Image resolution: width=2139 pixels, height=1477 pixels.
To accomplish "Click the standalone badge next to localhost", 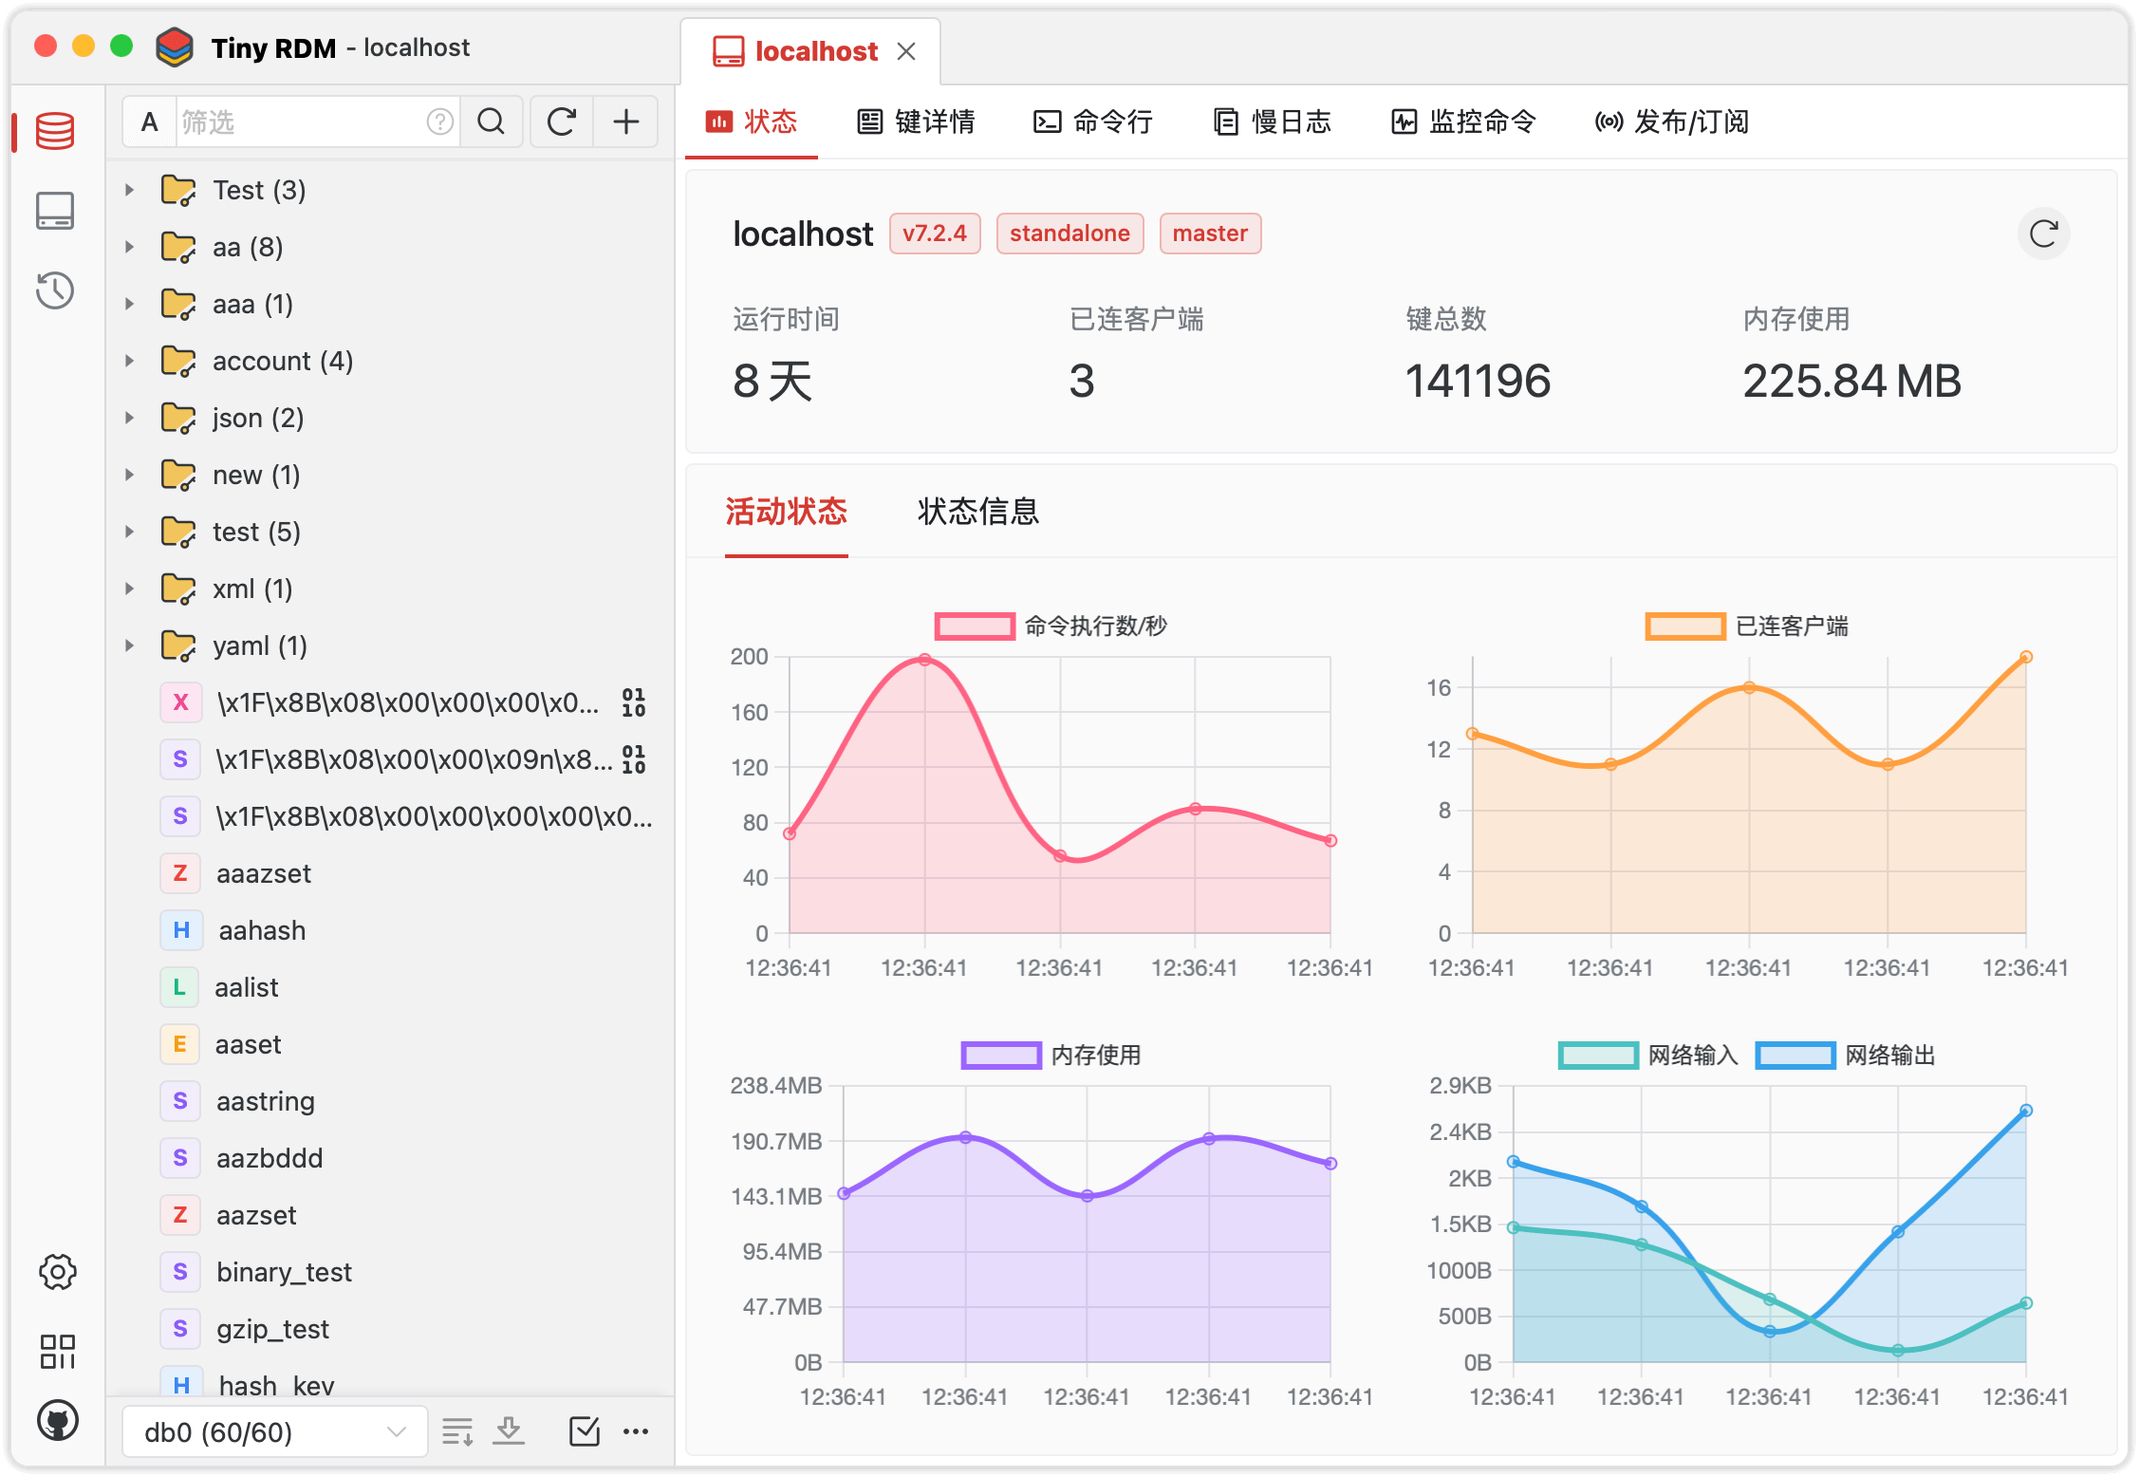I will (x=1069, y=233).
